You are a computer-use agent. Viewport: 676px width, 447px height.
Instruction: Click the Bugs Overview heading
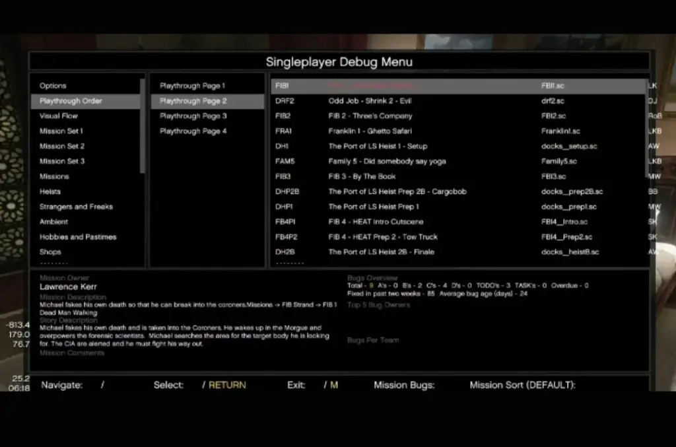pyautogui.click(x=372, y=278)
